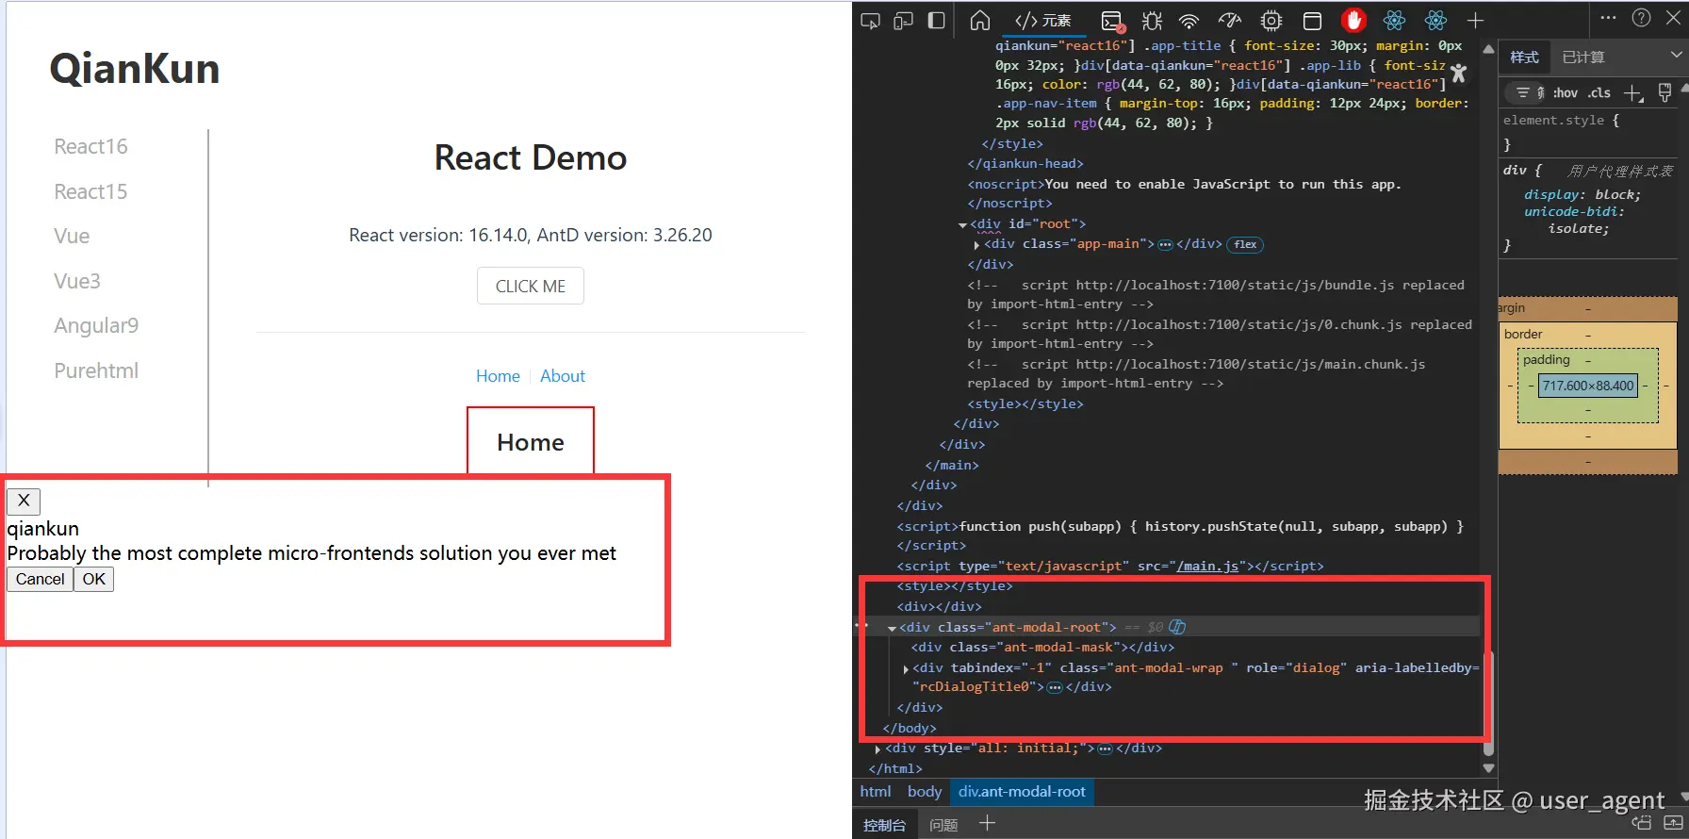
Task: Open the Network tool wifi icon
Action: coord(1189,21)
